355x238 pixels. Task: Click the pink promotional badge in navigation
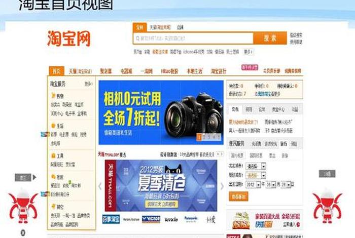coord(250,67)
